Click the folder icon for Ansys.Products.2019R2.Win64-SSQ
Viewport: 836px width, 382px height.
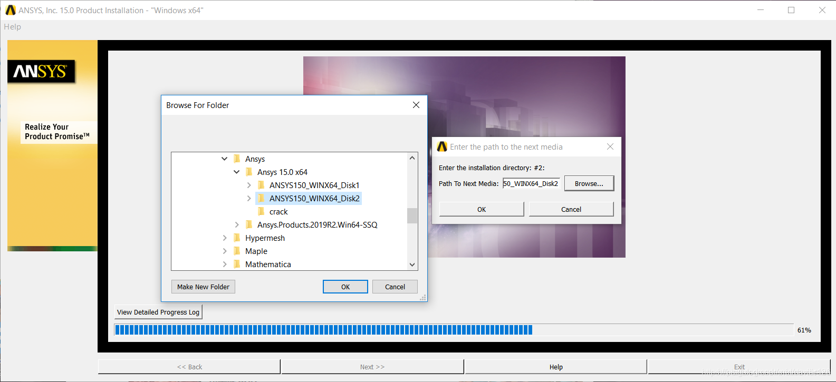(x=249, y=224)
